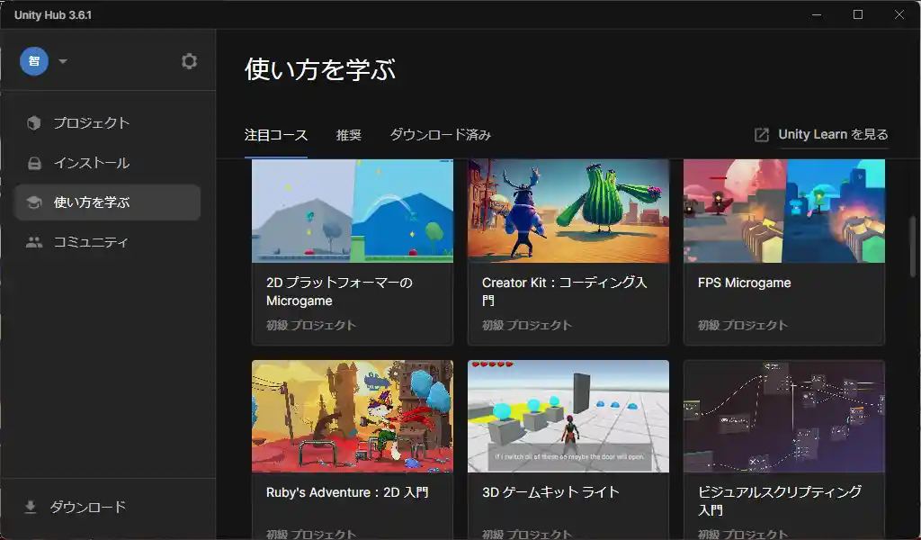
Task: Click the インストール drive icon
Action: (34, 163)
